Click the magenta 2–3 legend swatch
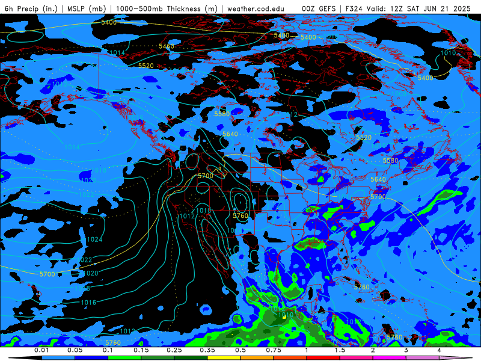This screenshot has height=361, width=481. click(390, 358)
